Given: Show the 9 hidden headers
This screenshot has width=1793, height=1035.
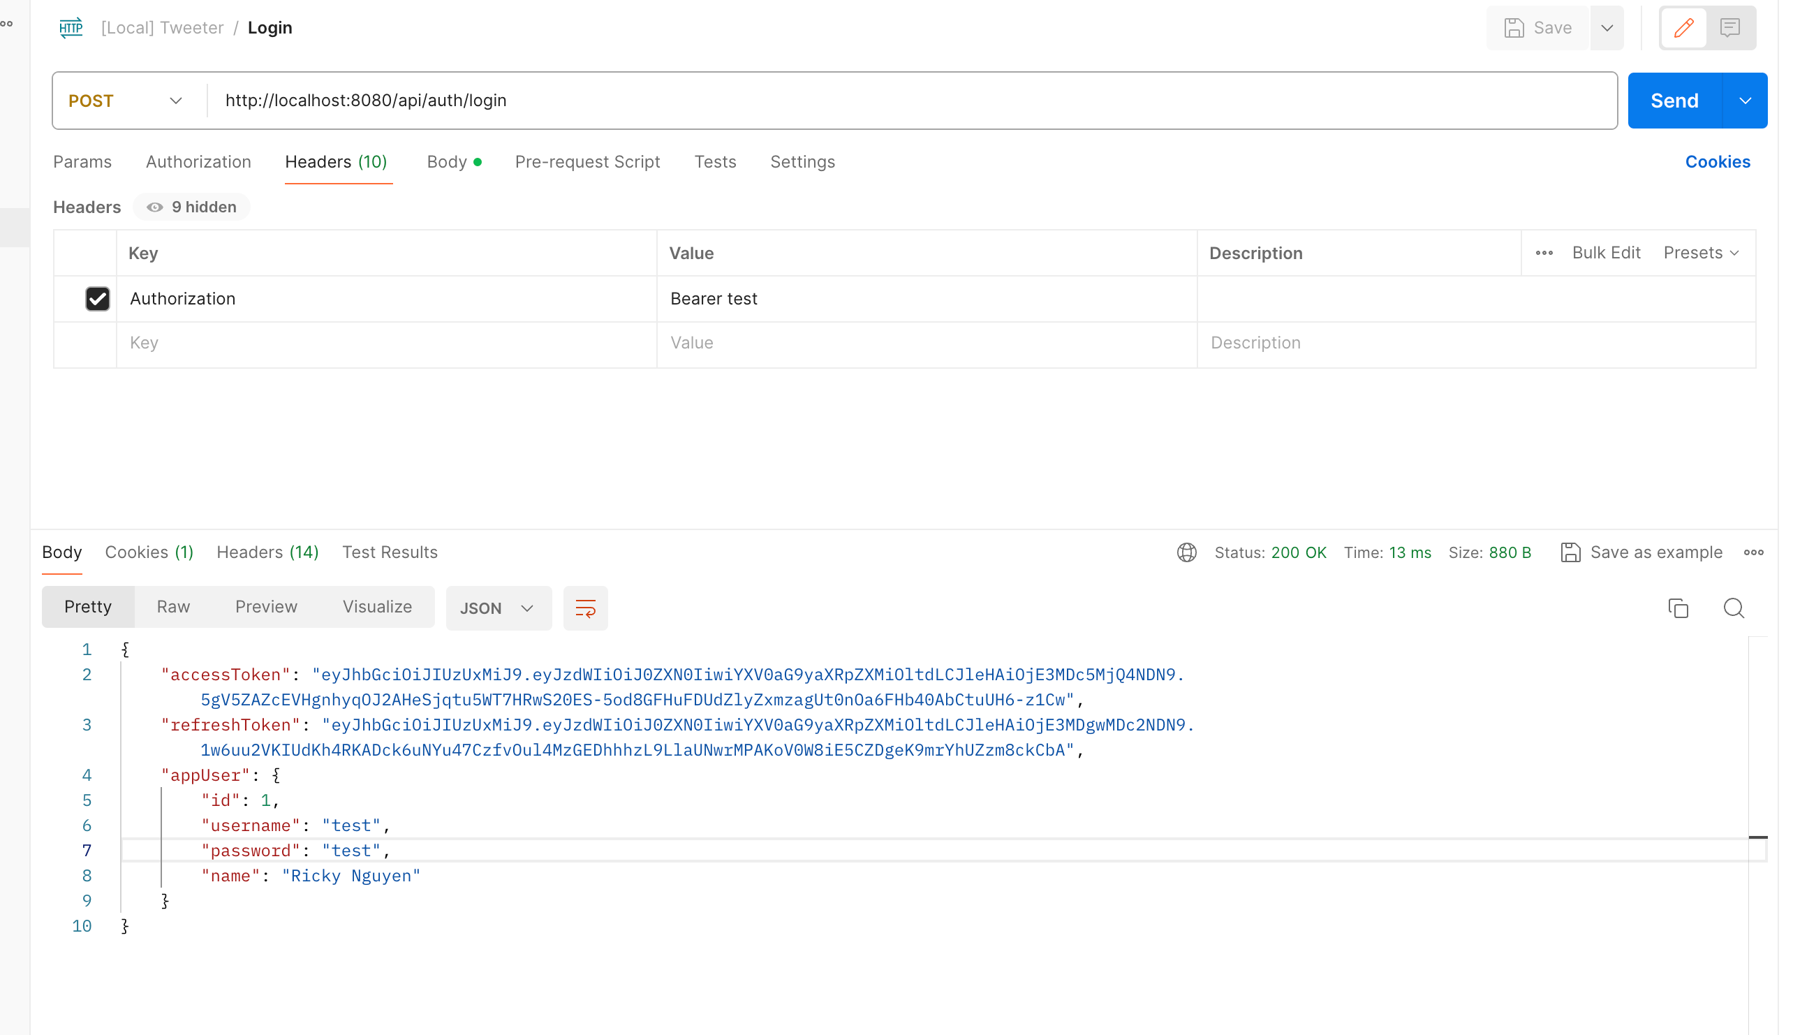Looking at the screenshot, I should (x=192, y=207).
